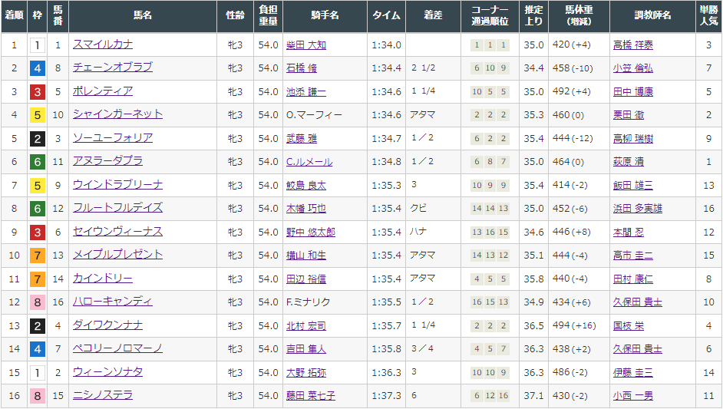Click the 調教師名 column header
Screen dimensions: 723x409
pyautogui.click(x=652, y=16)
